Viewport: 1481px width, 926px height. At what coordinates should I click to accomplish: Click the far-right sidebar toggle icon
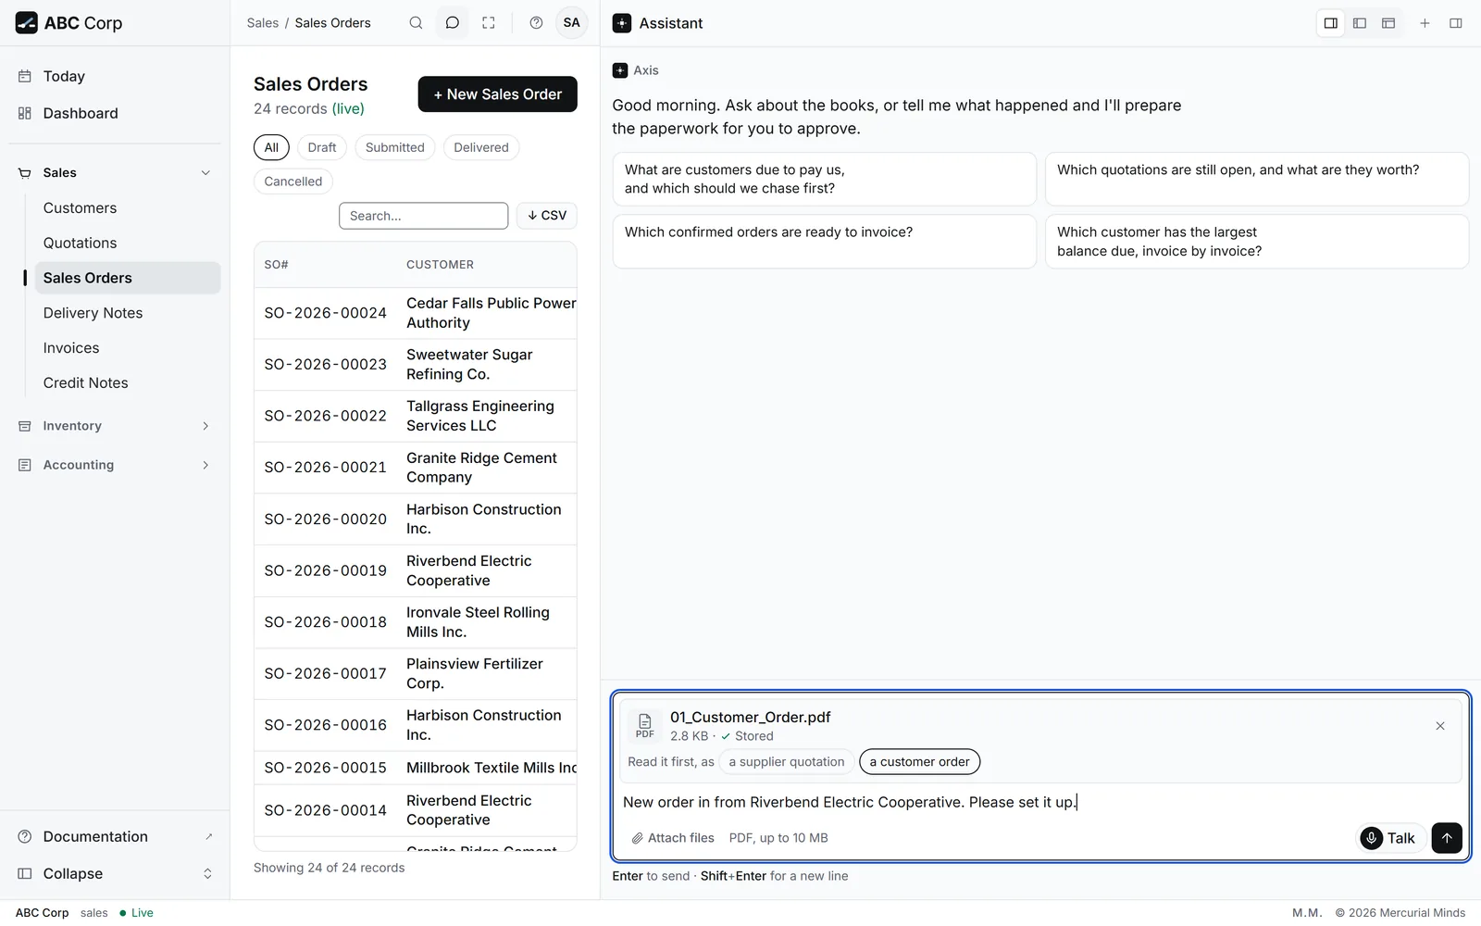click(1456, 23)
